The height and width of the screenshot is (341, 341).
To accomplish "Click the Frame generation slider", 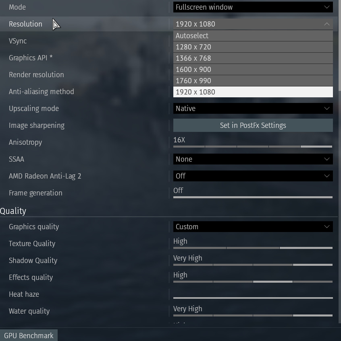I will [x=253, y=197].
